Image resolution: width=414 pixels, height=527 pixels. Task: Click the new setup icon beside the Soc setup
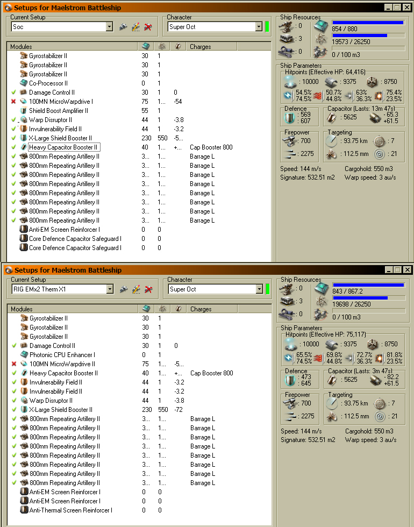tap(123, 27)
